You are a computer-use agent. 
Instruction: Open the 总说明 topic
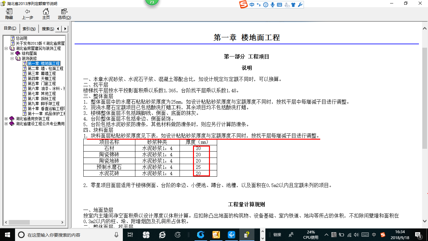coord(21,38)
